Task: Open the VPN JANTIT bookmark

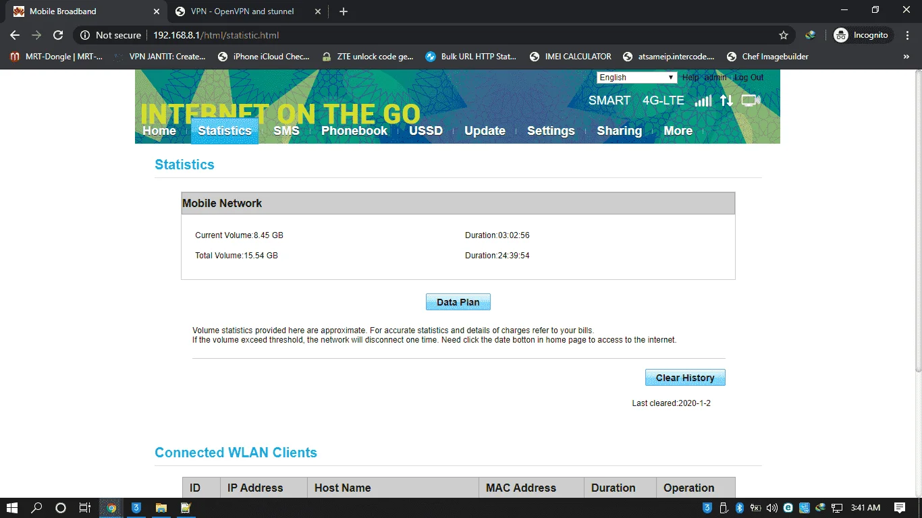Action: tap(161, 57)
